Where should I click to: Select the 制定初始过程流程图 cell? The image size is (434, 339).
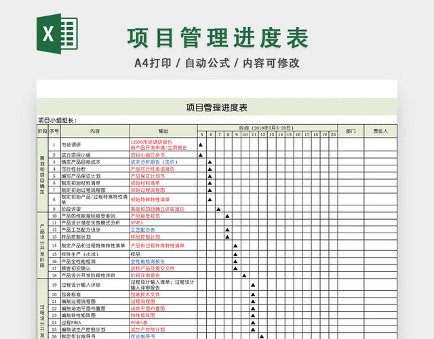[95, 190]
